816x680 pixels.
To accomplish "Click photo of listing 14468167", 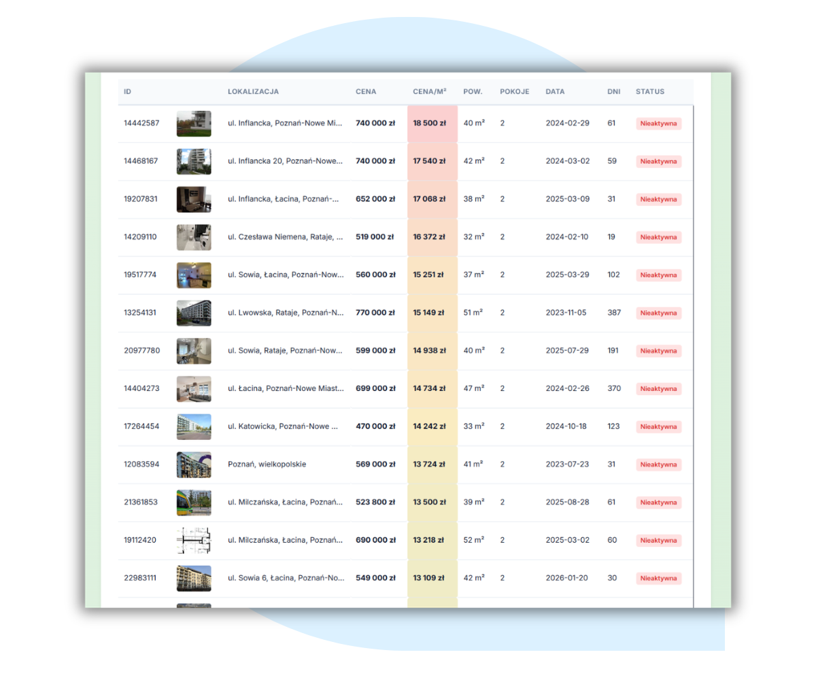I will (x=194, y=162).
